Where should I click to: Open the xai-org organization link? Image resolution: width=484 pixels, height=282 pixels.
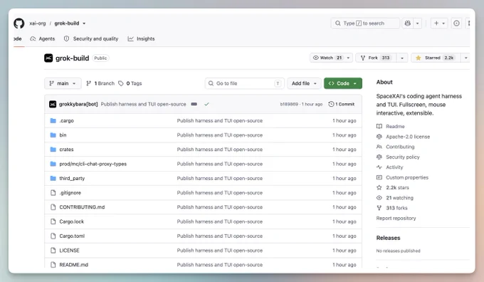pyautogui.click(x=37, y=23)
